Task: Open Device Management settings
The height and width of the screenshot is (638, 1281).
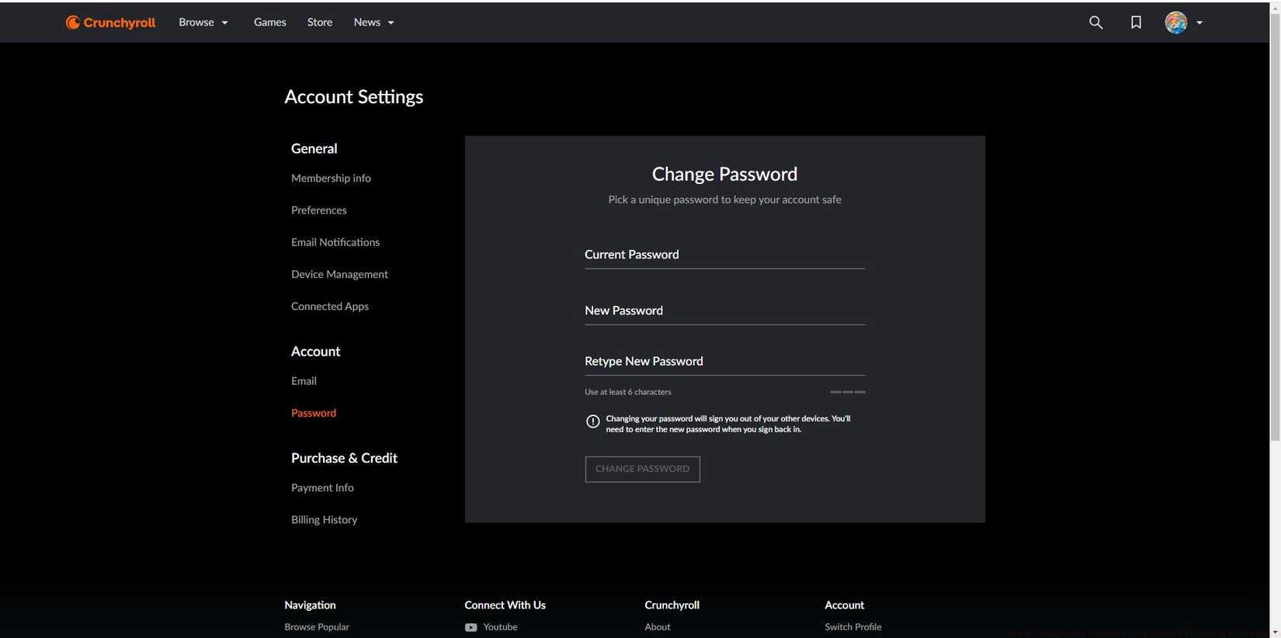Action: click(339, 275)
